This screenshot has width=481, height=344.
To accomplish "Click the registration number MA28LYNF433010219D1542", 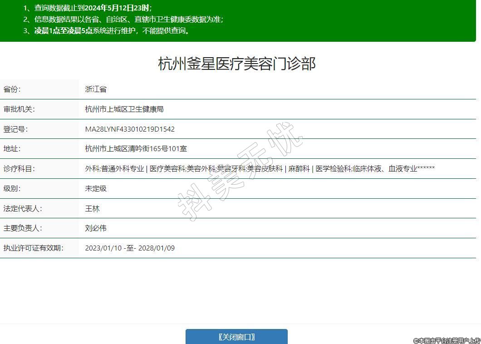I will coord(130,129).
